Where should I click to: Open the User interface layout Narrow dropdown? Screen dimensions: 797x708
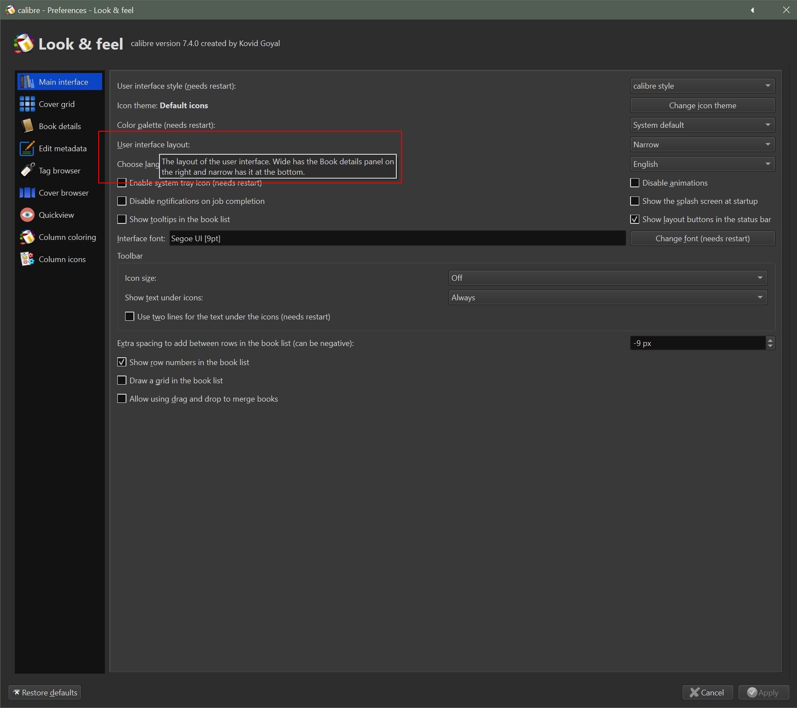(702, 144)
